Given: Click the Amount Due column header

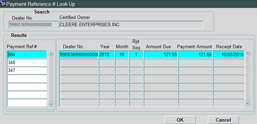Looking at the screenshot, I should pyautogui.click(x=158, y=46).
